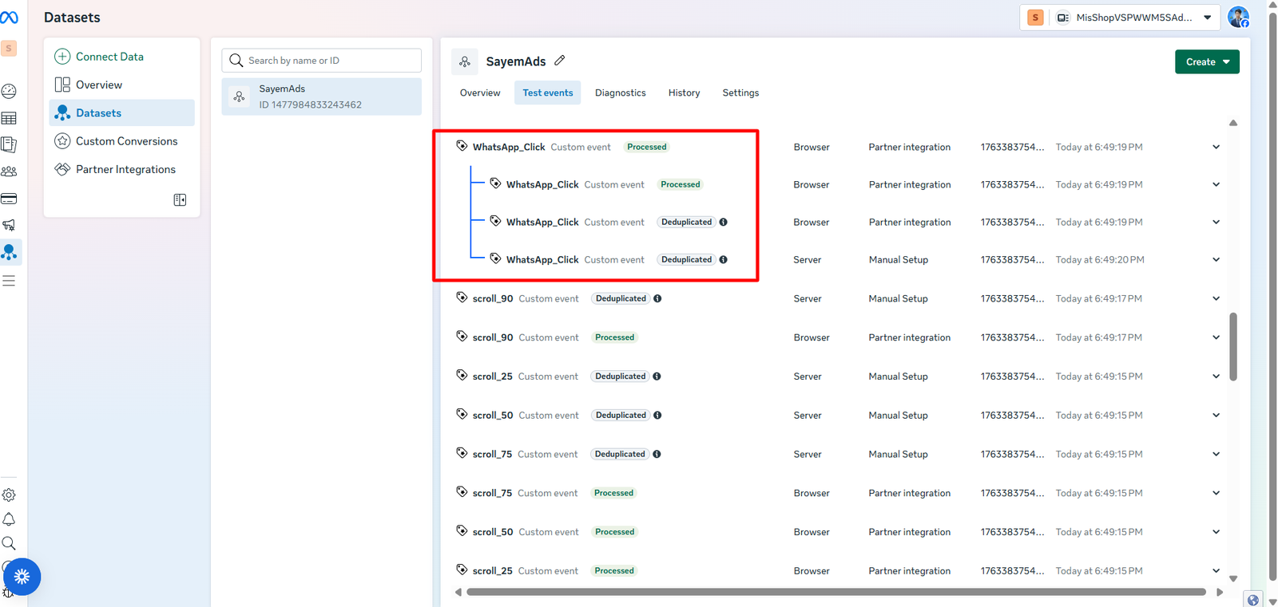
Task: Click the Meta logo icon
Action: pyautogui.click(x=10, y=18)
